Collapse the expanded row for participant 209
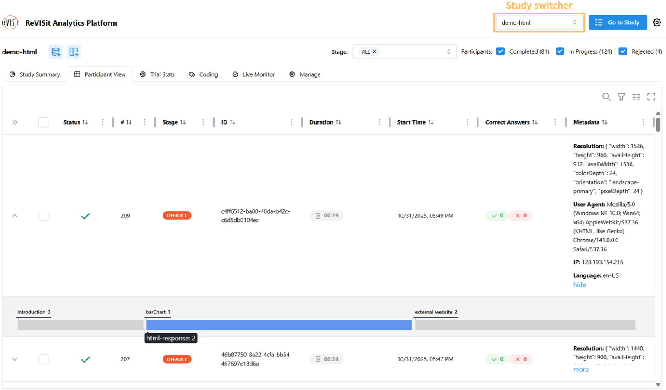666x390 pixels. [x=15, y=216]
